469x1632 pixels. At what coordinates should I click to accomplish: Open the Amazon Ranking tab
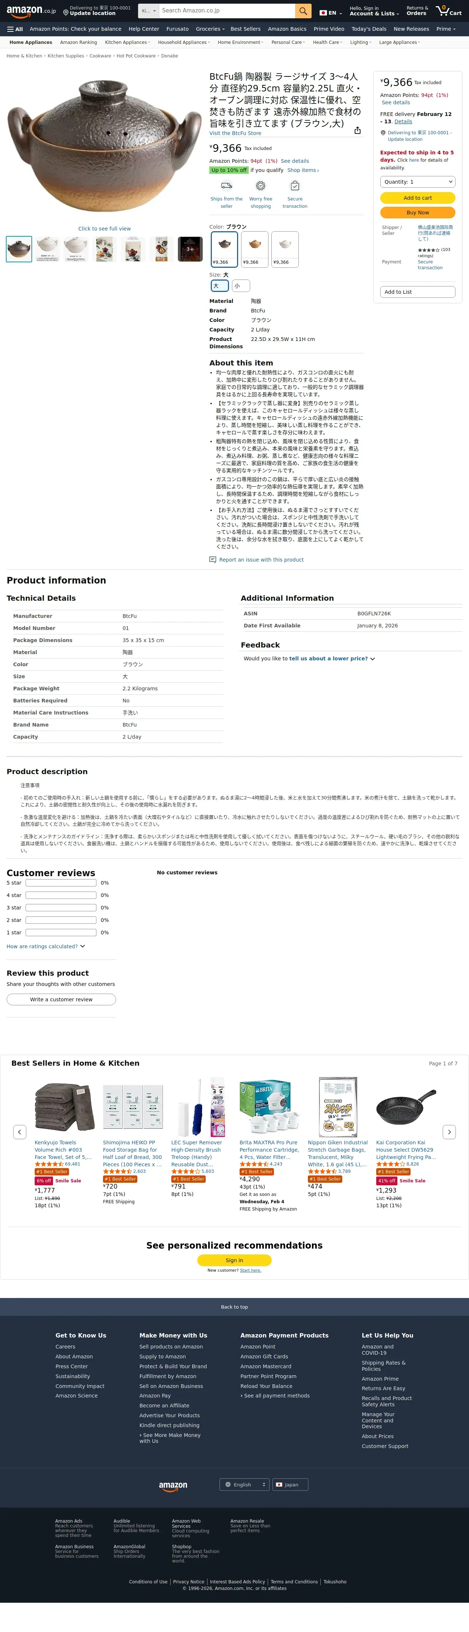coord(79,42)
